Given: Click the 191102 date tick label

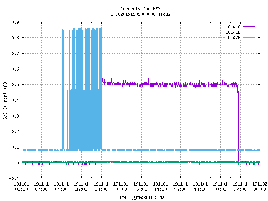Looking at the screenshot, I should (260, 184).
